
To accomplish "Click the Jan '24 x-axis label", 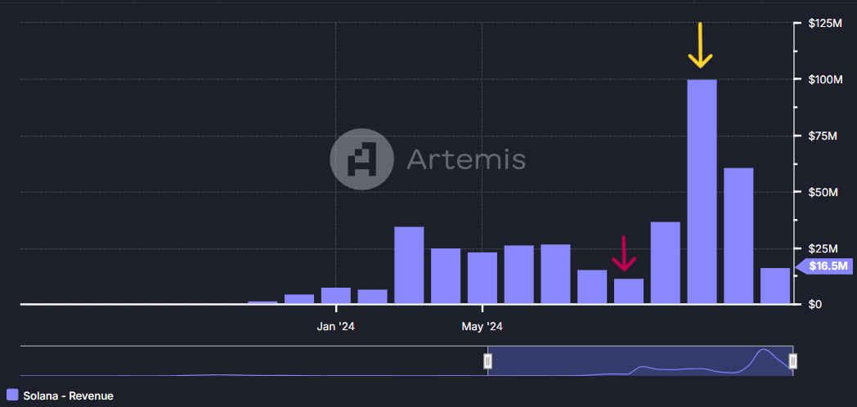I will (336, 327).
